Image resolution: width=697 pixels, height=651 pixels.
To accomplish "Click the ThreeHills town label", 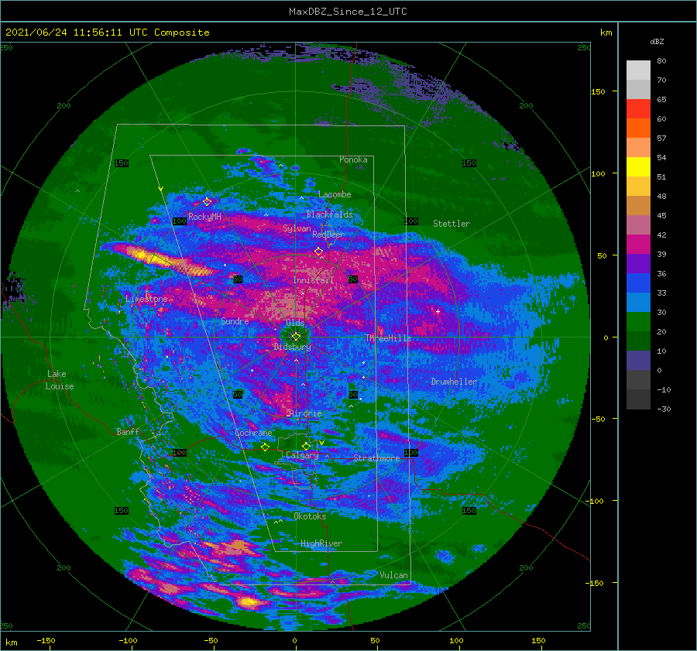I will [x=389, y=338].
